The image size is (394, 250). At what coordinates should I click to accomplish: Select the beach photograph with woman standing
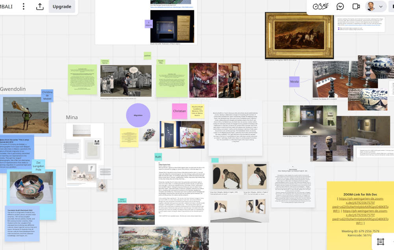[26, 115]
